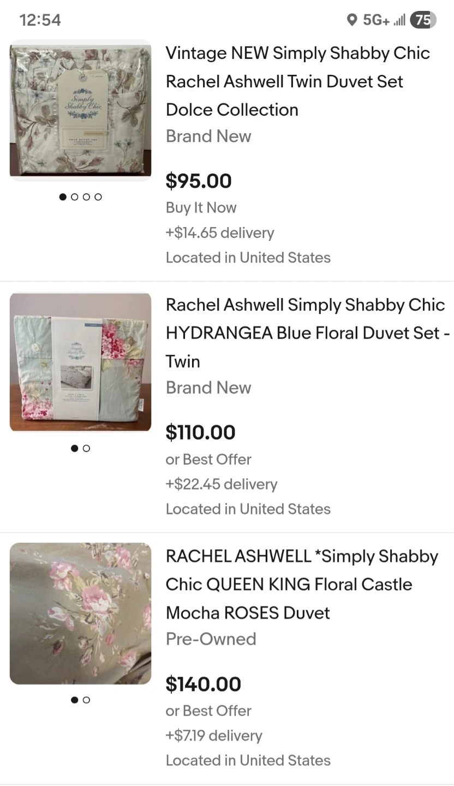Viewport: 454px width, 786px height.
Task: Tap Buy It Now on the $95.00 listing
Action: point(201,207)
